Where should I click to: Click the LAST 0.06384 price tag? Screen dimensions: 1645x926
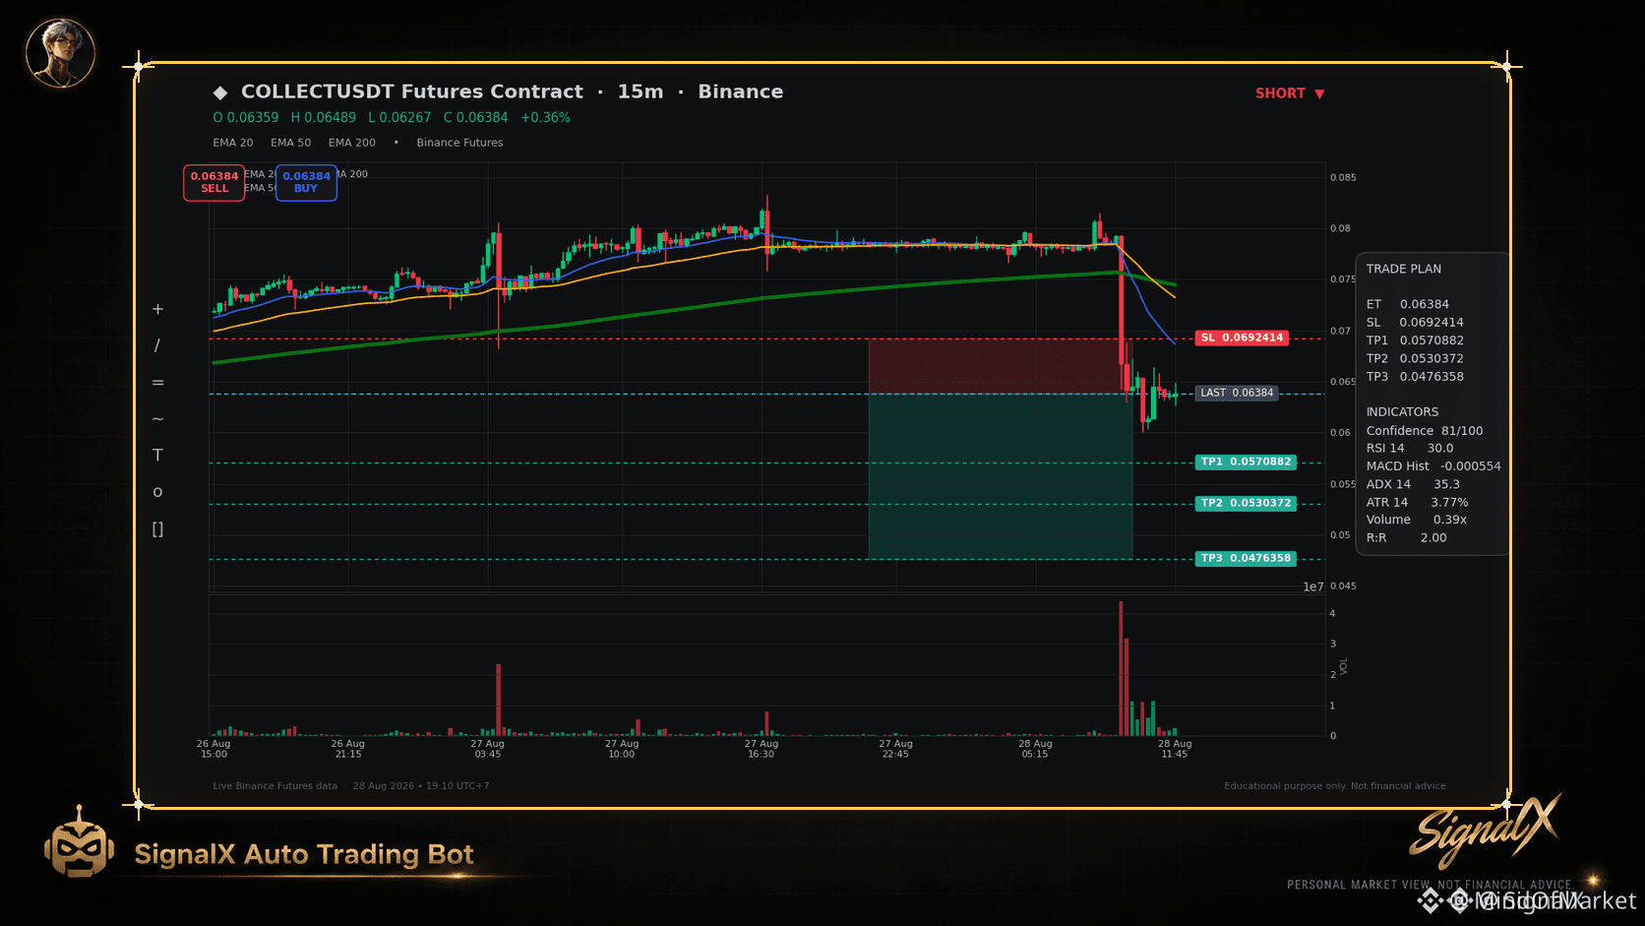[x=1237, y=393]
